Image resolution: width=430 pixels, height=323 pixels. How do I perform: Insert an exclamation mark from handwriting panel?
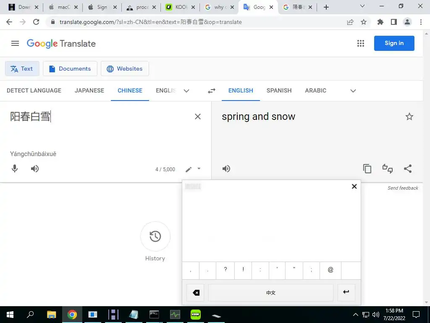243,270
